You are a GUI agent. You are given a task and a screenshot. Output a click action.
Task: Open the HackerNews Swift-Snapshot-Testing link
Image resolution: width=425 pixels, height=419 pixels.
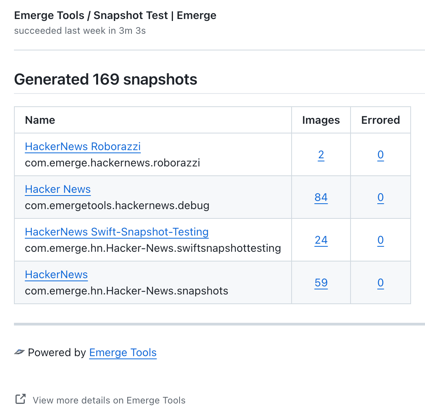[116, 232]
